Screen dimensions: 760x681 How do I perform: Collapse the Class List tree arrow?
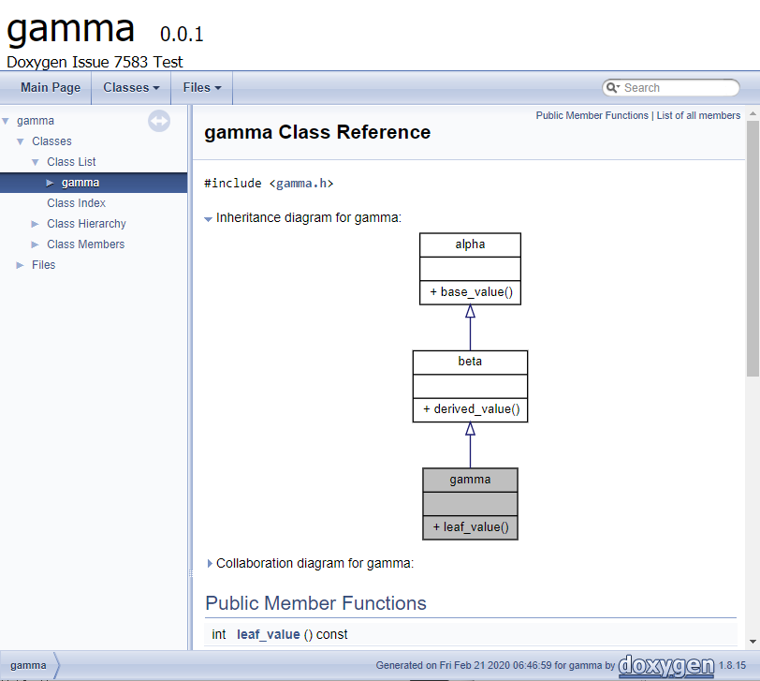pyautogui.click(x=36, y=162)
